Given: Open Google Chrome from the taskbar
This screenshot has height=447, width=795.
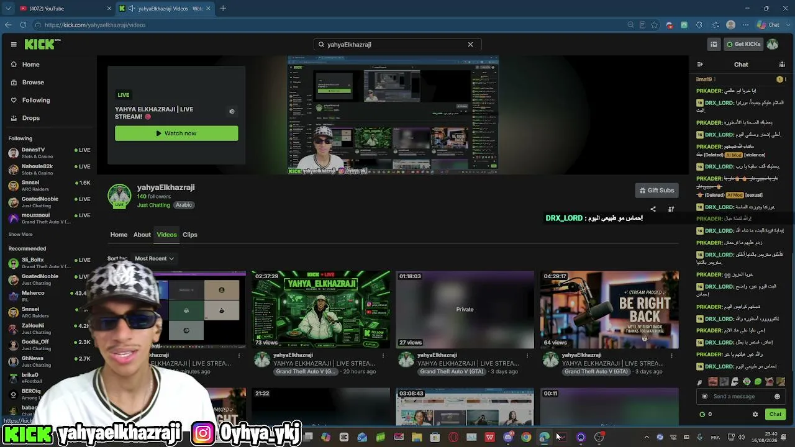Looking at the screenshot, I should [x=526, y=438].
